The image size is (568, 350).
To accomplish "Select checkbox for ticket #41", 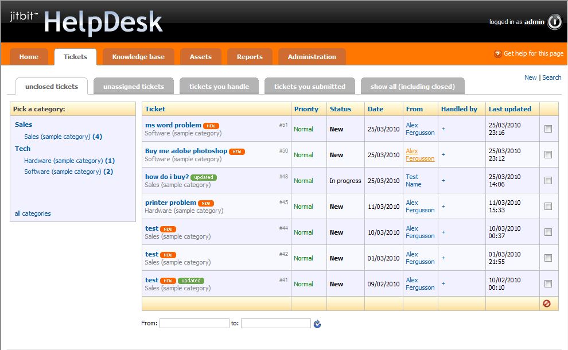I will click(548, 283).
